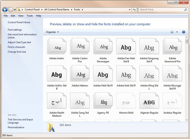Viewport: 190px width, 139px height.
Task: Select the Adobe Naskh Medium font icon
Action: [x=57, y=100]
